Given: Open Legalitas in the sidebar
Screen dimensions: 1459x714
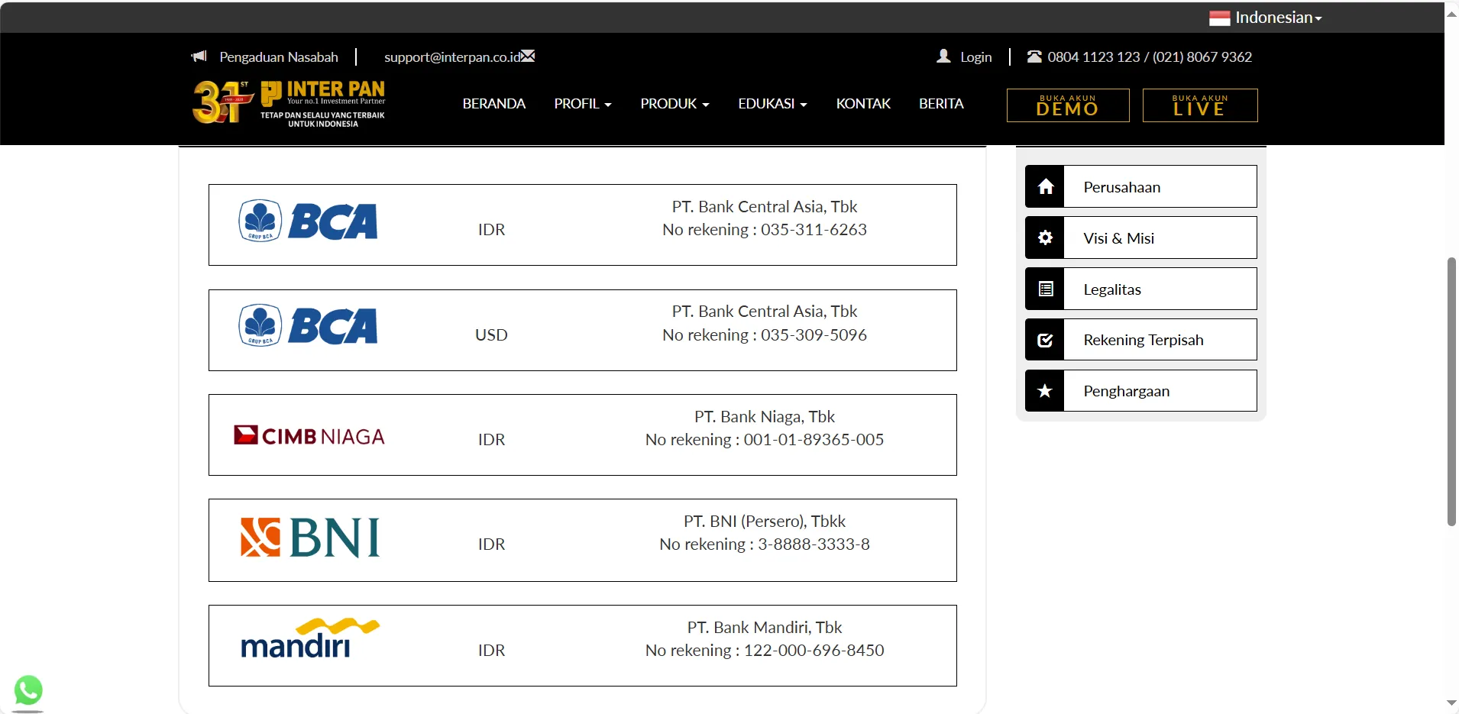Looking at the screenshot, I should [x=1141, y=289].
